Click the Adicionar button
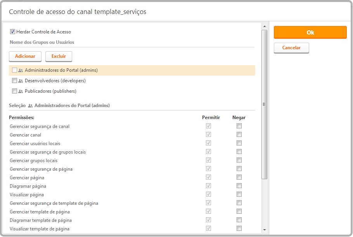The height and width of the screenshot is (237, 353). click(x=25, y=56)
